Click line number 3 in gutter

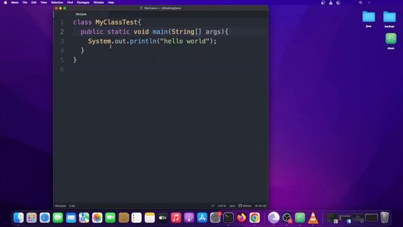pyautogui.click(x=62, y=41)
